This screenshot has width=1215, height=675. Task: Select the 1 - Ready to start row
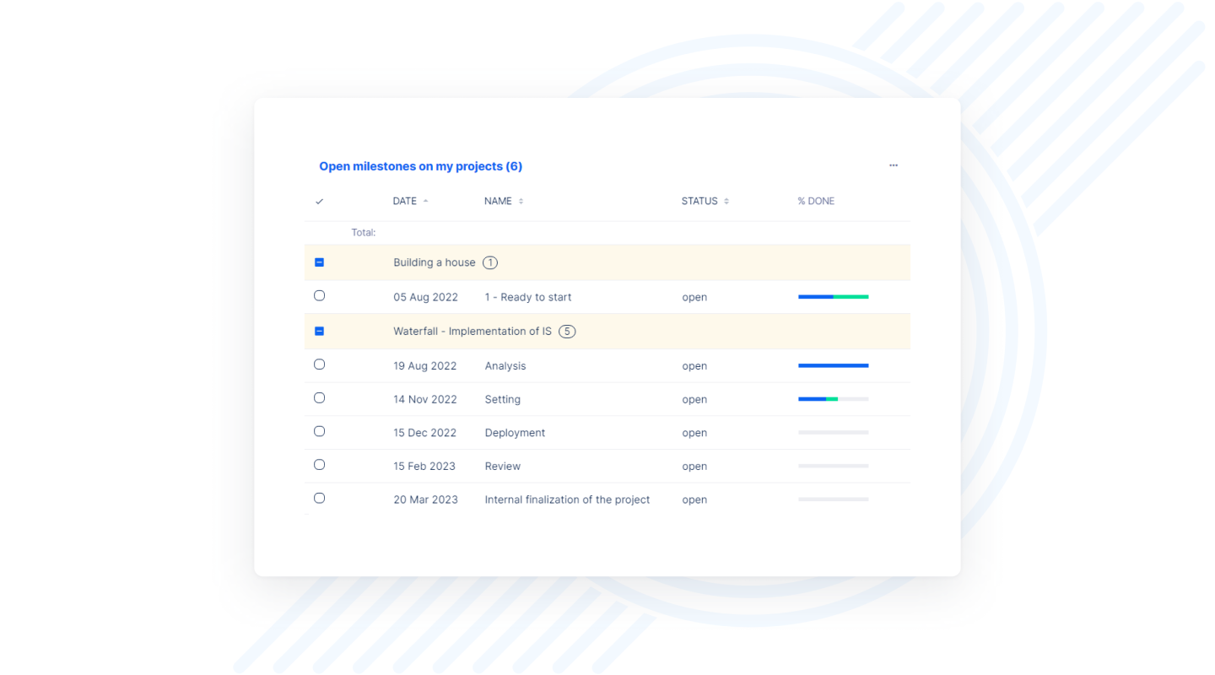click(x=319, y=296)
